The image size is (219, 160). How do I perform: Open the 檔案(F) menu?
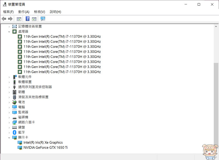(x=8, y=12)
